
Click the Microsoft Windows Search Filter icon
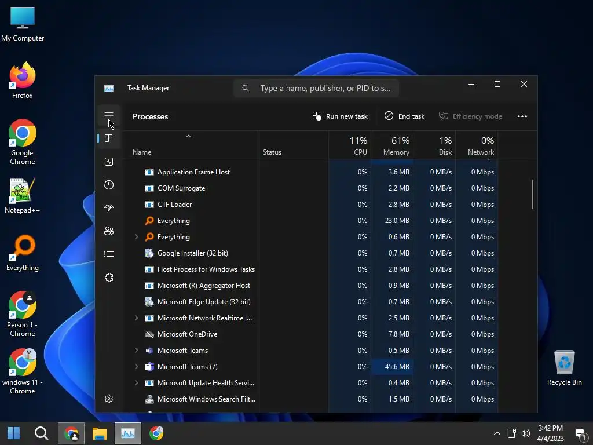(x=149, y=399)
